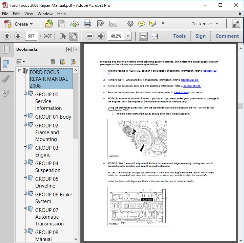Expand GROUP 06 Brake System bookmark
This screenshot has height=243, width=244.
click(x=25, y=193)
